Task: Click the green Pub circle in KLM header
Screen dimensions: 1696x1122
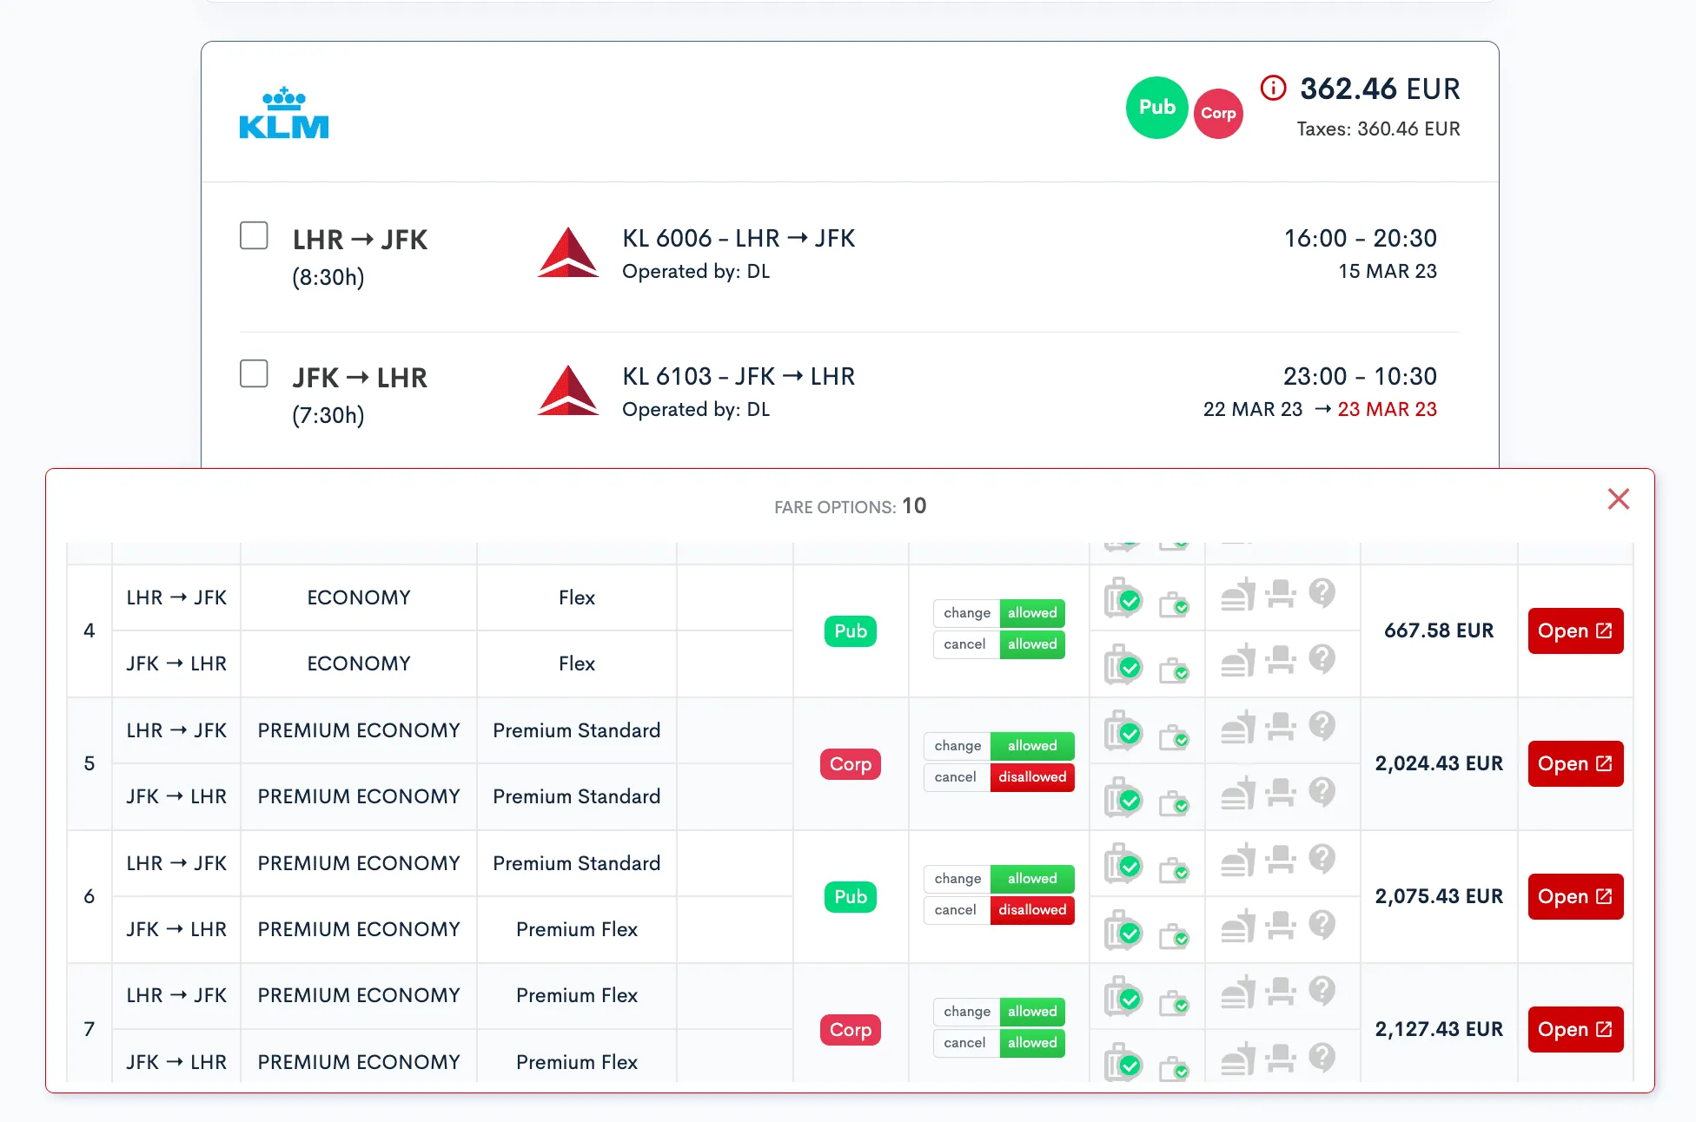Action: pyautogui.click(x=1156, y=108)
